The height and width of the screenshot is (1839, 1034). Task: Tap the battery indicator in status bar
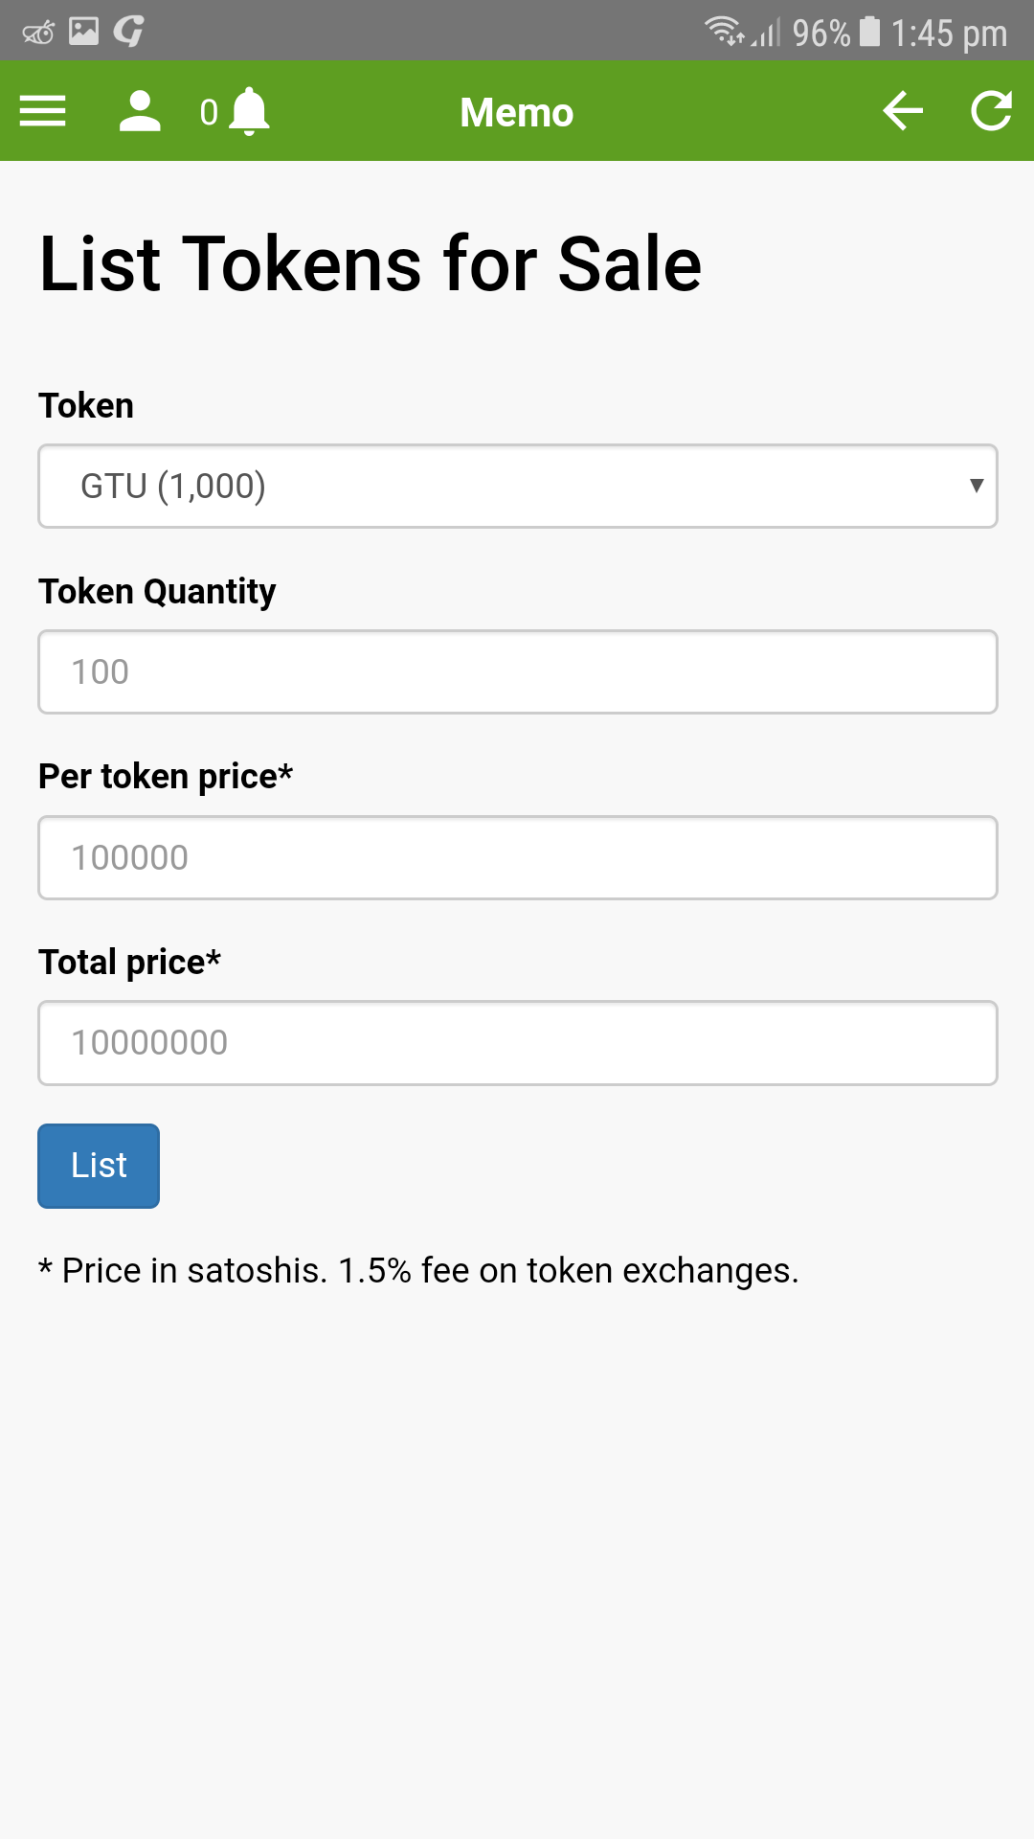point(869,32)
